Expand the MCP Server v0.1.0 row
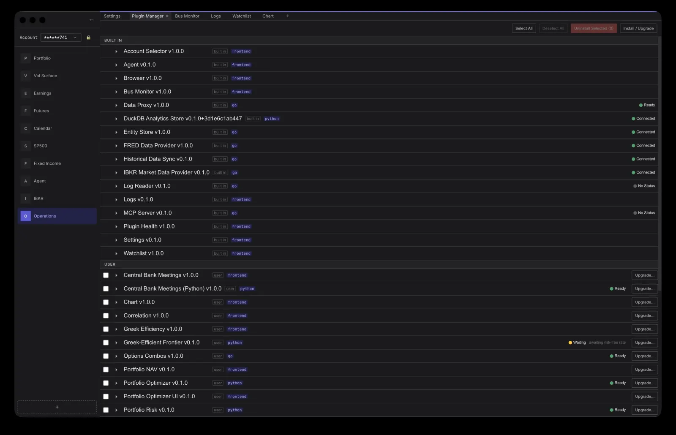This screenshot has height=435, width=676. [x=116, y=213]
